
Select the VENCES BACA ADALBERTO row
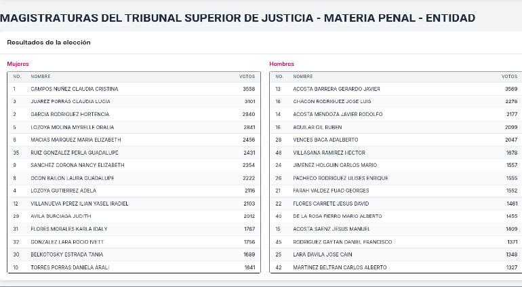tap(396, 140)
